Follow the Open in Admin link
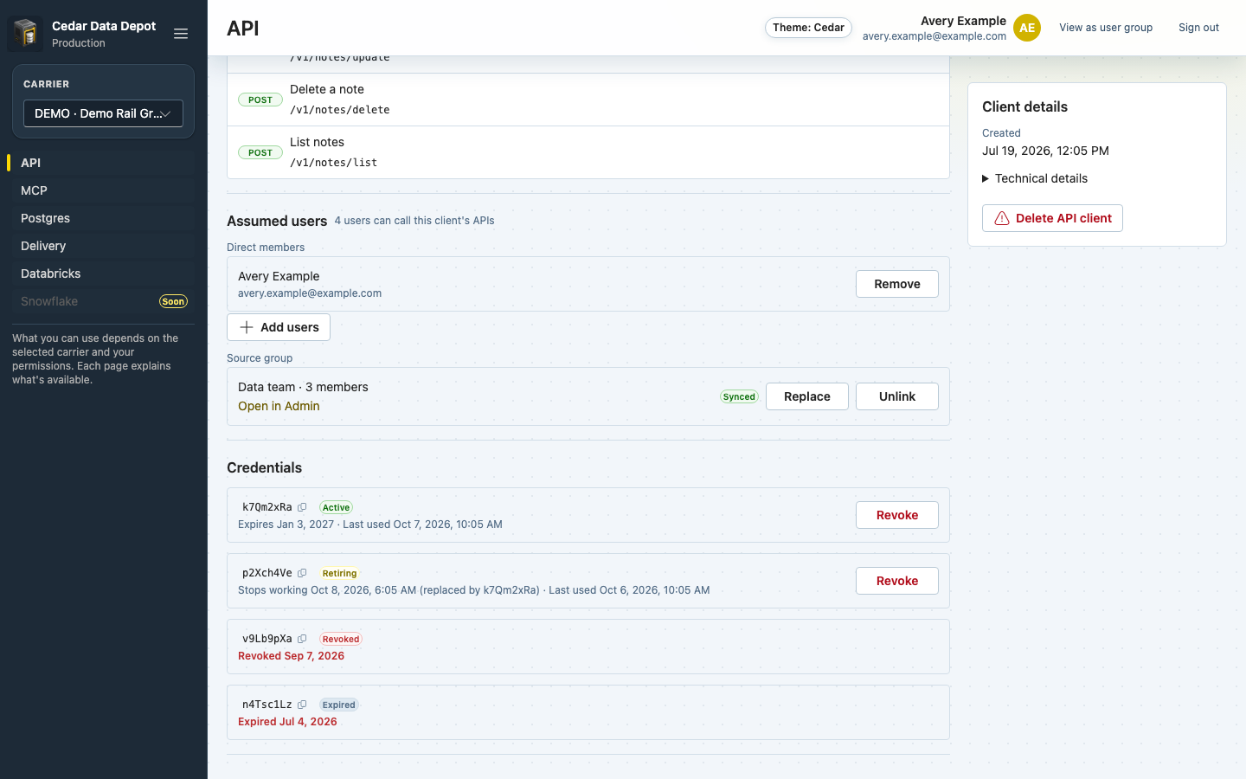The height and width of the screenshot is (779, 1246). pyautogui.click(x=279, y=406)
